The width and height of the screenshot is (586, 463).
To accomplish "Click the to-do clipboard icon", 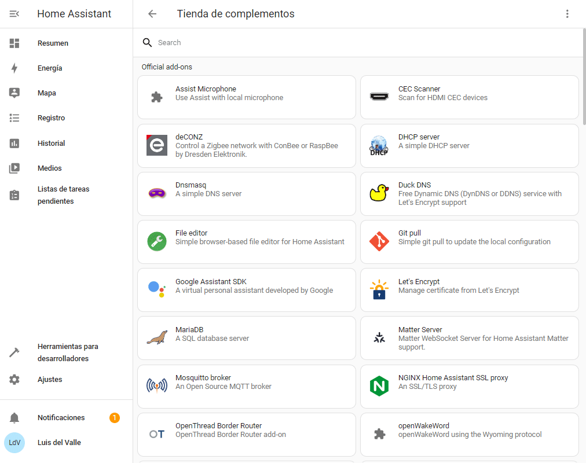I will [14, 195].
